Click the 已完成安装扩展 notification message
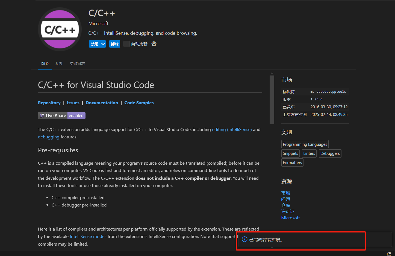Screen dimensions: 395x256 266,240
